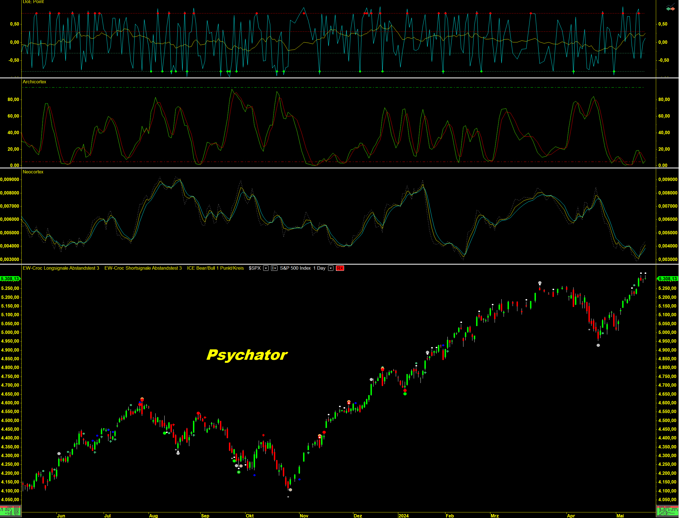Click the S&P 500 Index description text
The height and width of the screenshot is (518, 680).
coord(295,268)
